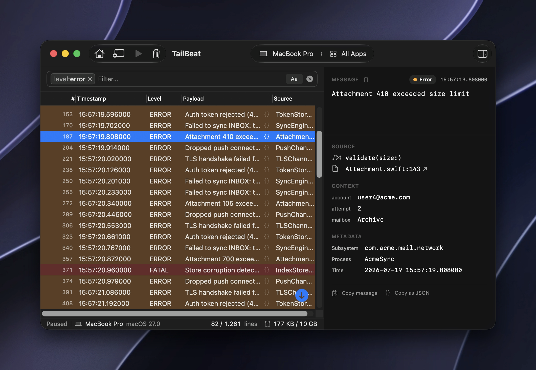Resume the log stream with play

pyautogui.click(x=138, y=54)
